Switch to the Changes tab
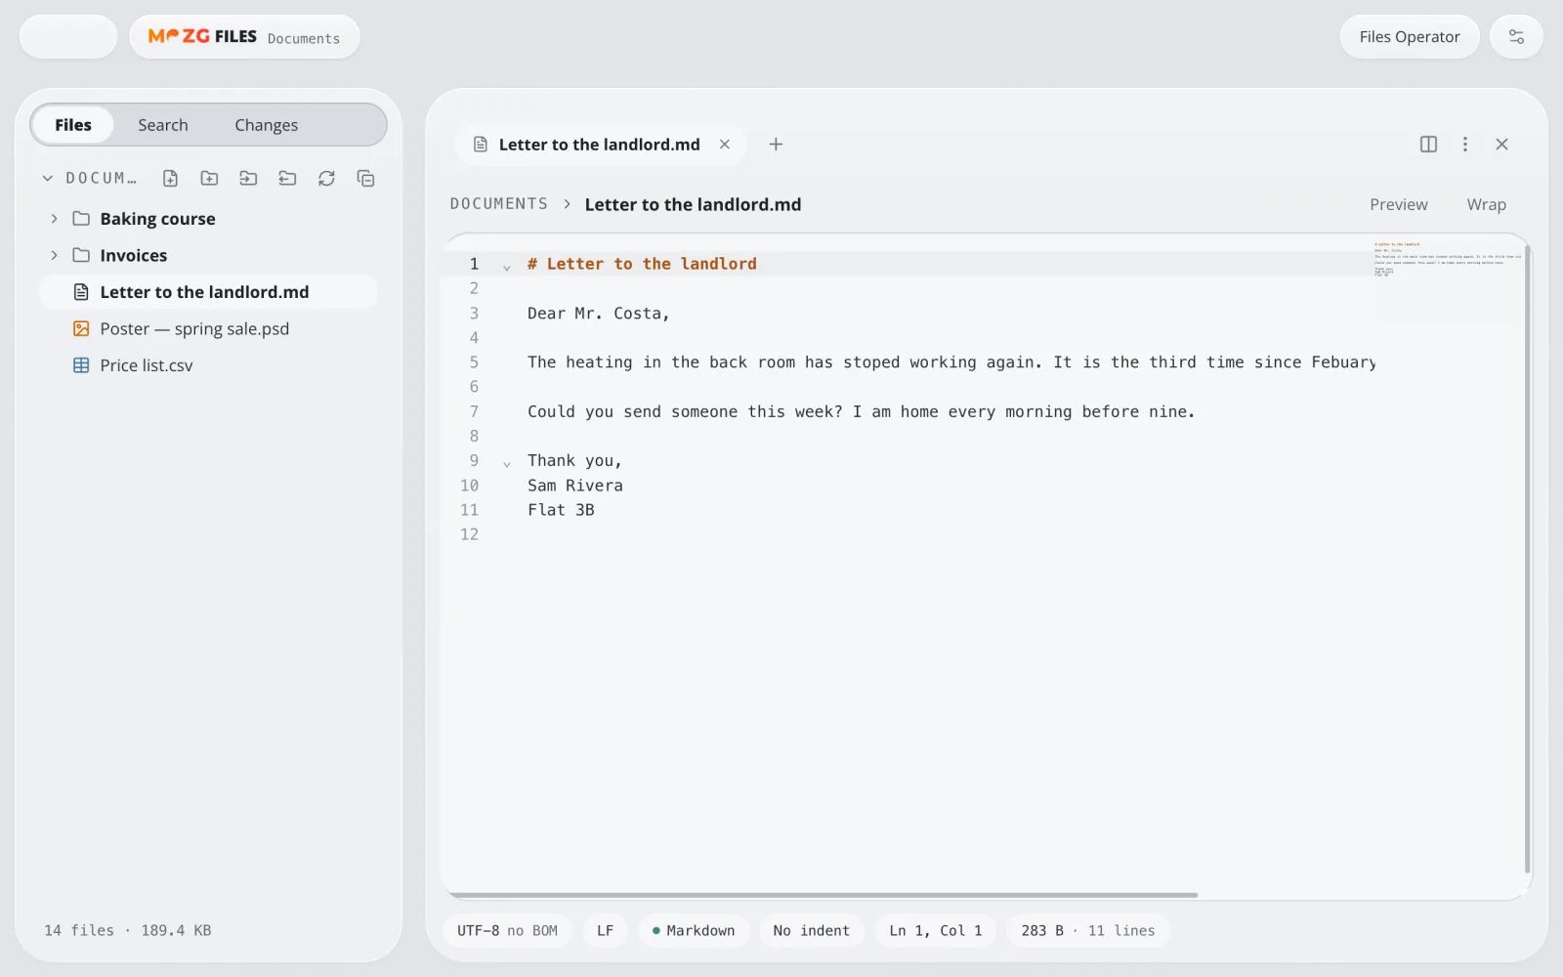The image size is (1563, 977). (x=266, y=124)
